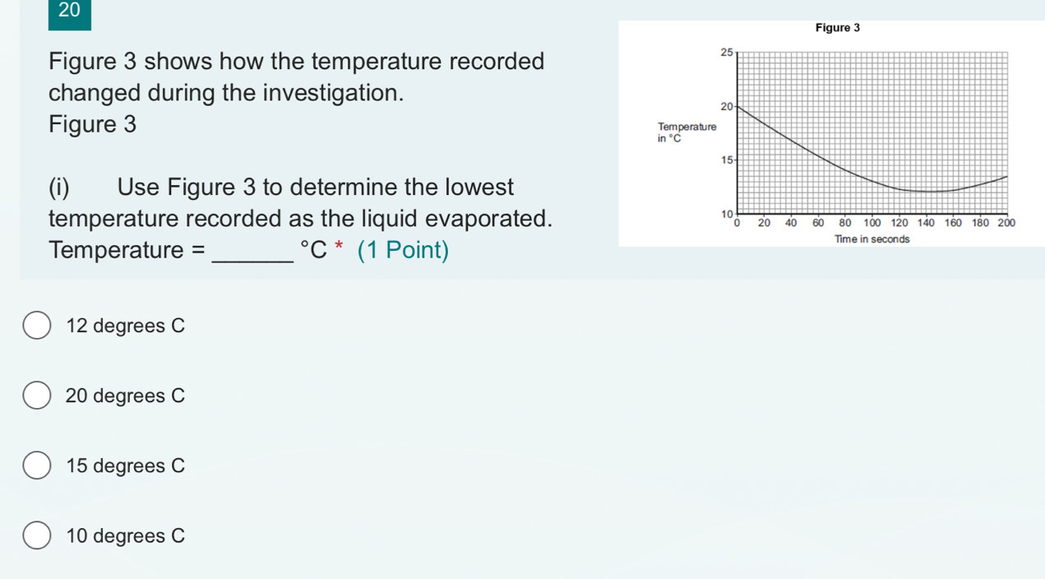Click the 200 label on the graph's time axis
Image resolution: width=1045 pixels, height=579 pixels.
(x=1007, y=222)
